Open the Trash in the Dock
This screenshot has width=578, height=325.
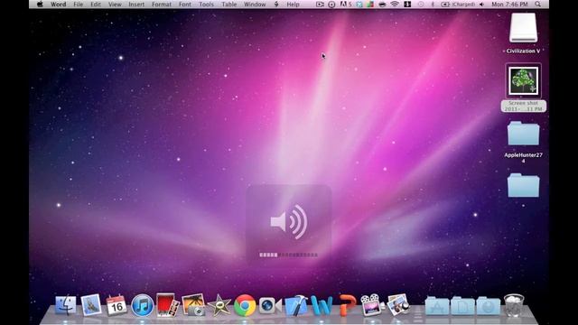pos(514,305)
